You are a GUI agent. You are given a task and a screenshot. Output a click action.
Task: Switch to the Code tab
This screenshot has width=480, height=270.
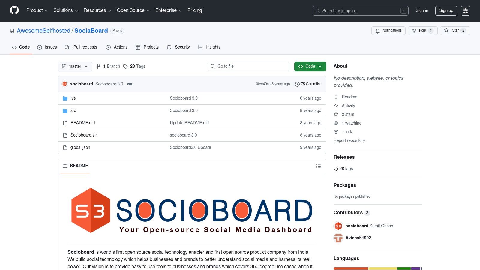[21, 47]
